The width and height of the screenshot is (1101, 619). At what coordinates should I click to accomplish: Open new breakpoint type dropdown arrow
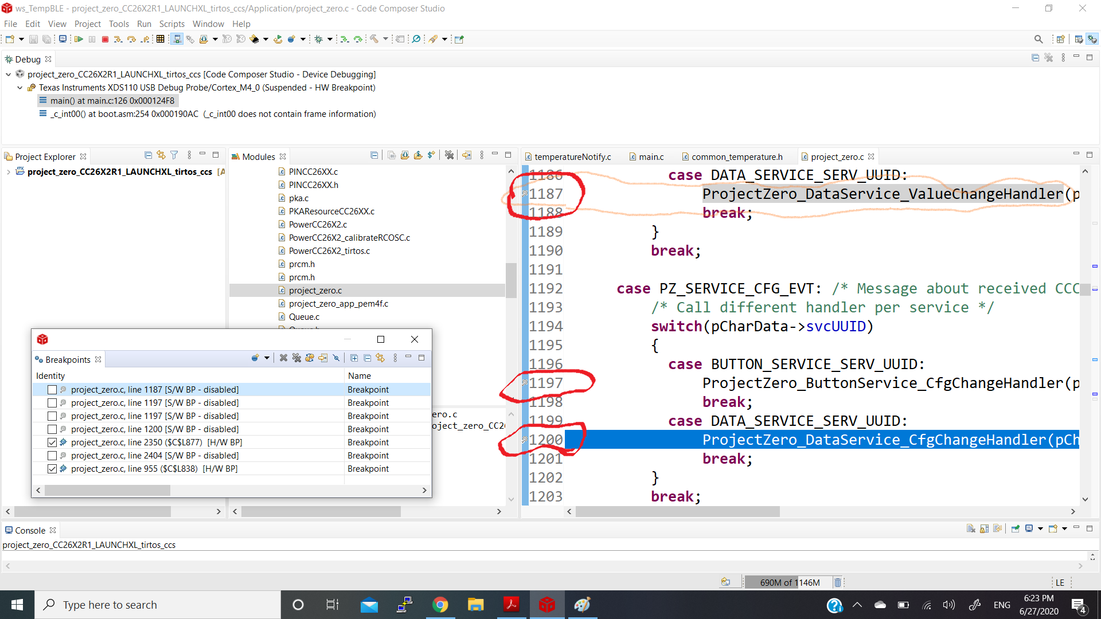coord(267,358)
